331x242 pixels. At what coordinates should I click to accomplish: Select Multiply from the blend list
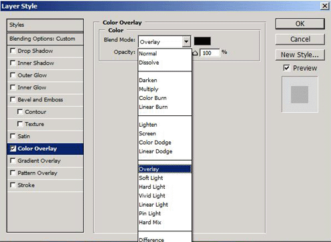165,89
